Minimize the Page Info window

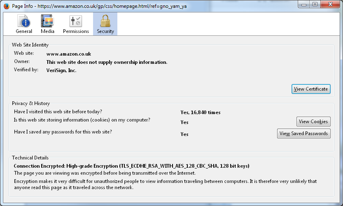point(304,5)
